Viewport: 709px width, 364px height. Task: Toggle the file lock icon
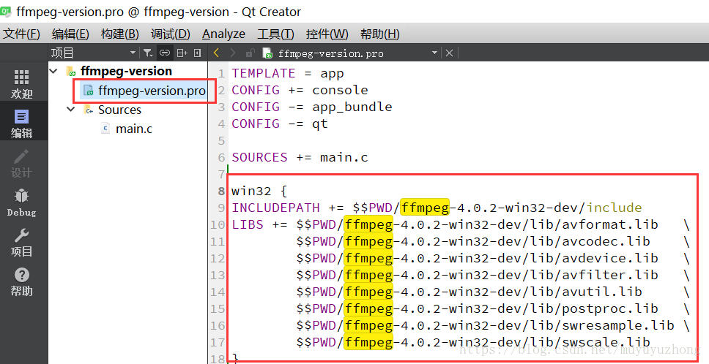click(250, 53)
